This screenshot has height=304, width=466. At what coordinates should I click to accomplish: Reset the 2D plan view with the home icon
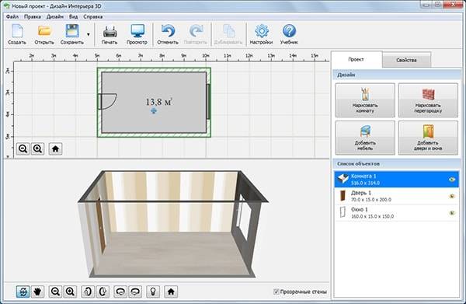coord(55,149)
